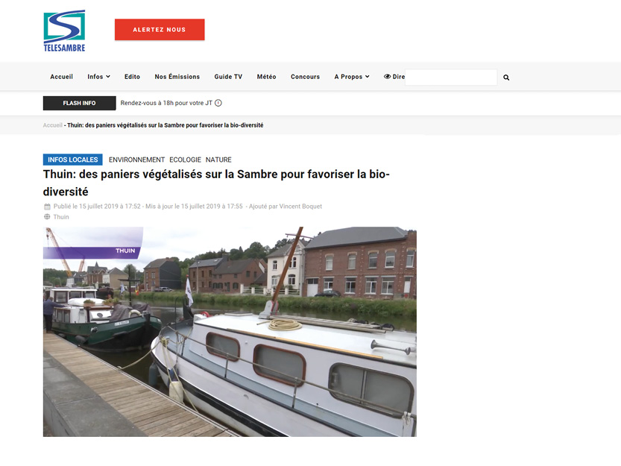Viewport: 621px width, 466px height.
Task: Open the Guide TV menu item
Action: pyautogui.click(x=228, y=77)
